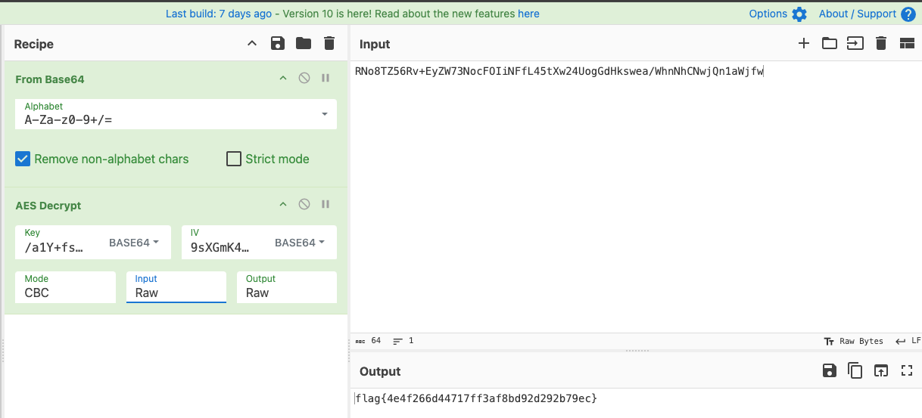Add a new input tab

[x=804, y=44]
